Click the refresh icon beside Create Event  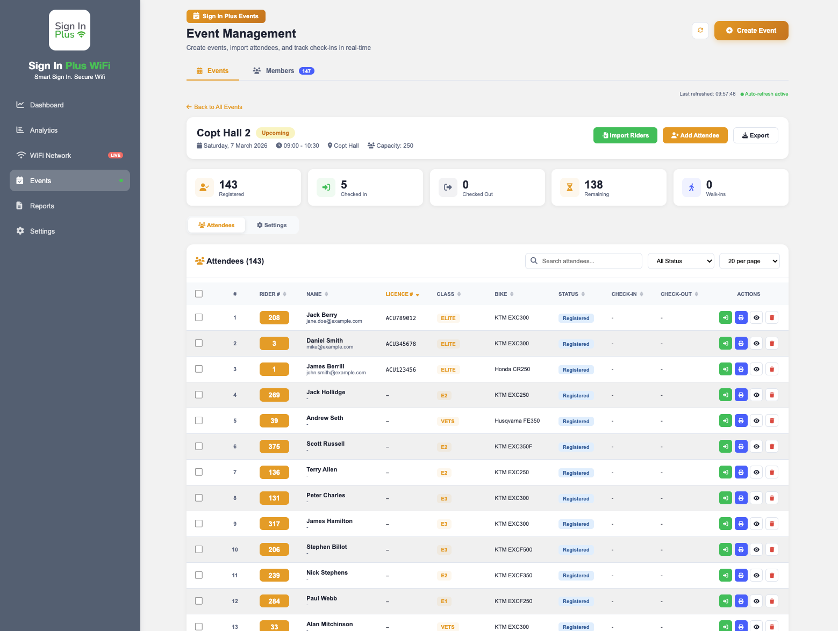pos(700,31)
